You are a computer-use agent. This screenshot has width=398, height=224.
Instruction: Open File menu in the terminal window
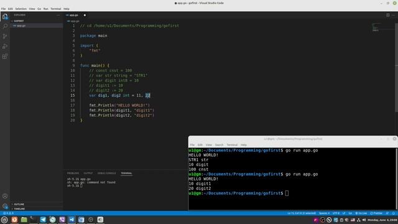pyautogui.click(x=192, y=145)
